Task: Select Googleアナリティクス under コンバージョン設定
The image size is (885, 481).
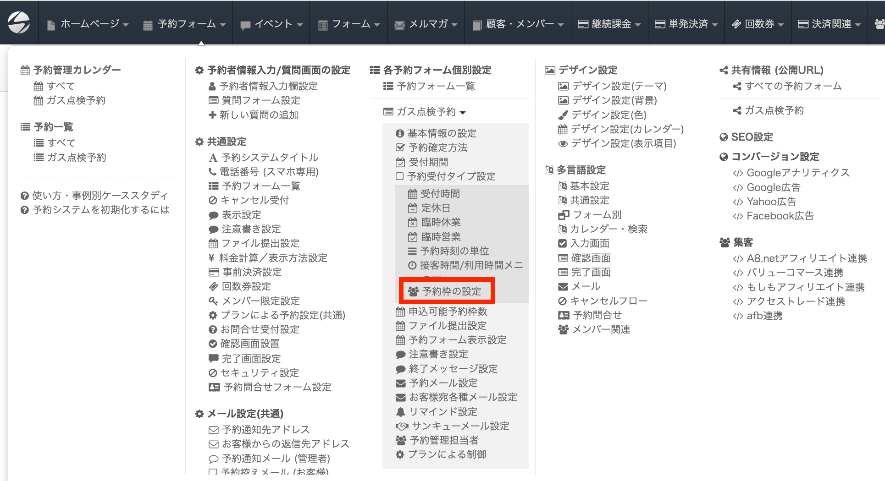Action: tap(798, 173)
